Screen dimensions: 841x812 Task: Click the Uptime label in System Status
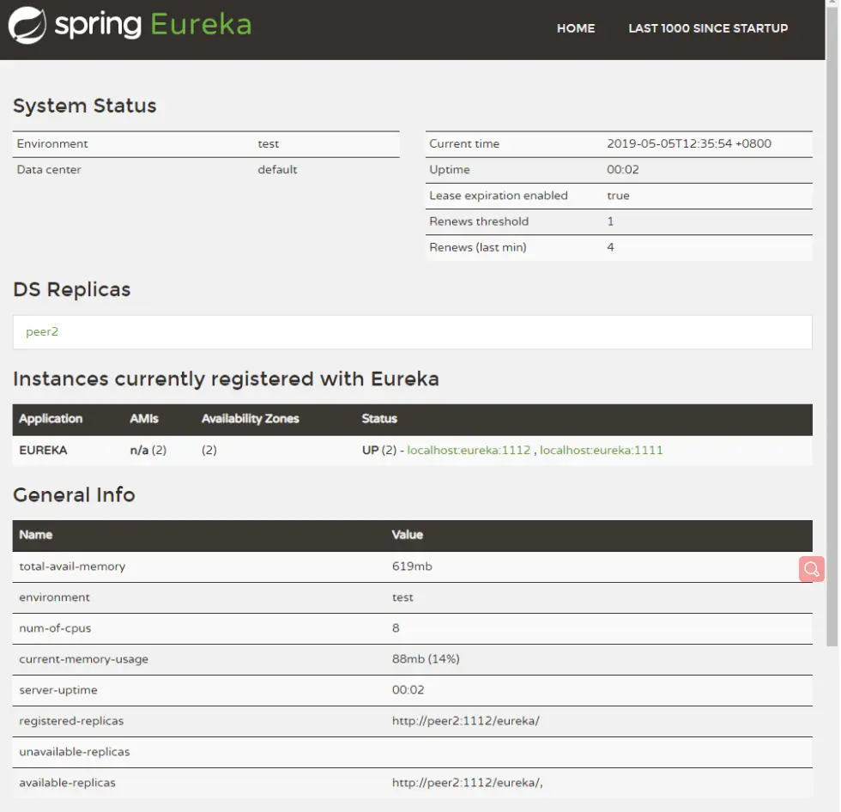450,169
